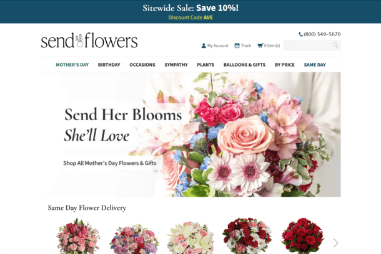381x254 pixels.
Task: Open the Sympathy category
Action: click(176, 65)
